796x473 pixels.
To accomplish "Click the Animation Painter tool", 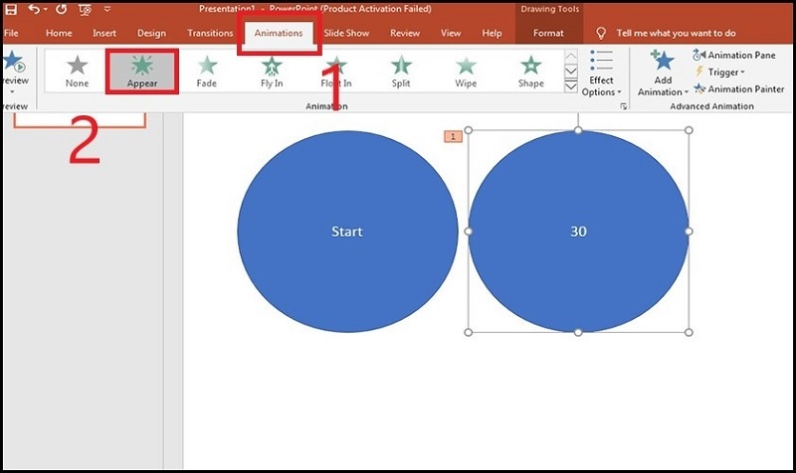I will coord(737,88).
